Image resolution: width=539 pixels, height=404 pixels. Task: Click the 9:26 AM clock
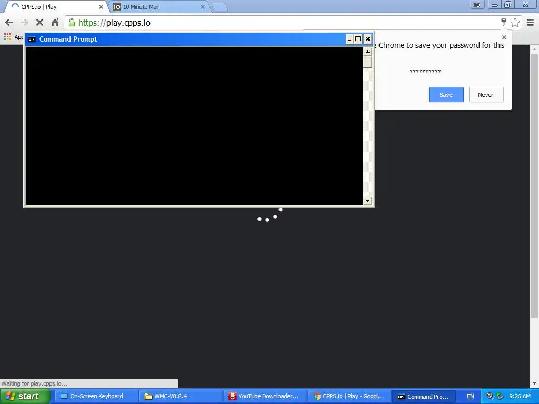click(x=520, y=396)
